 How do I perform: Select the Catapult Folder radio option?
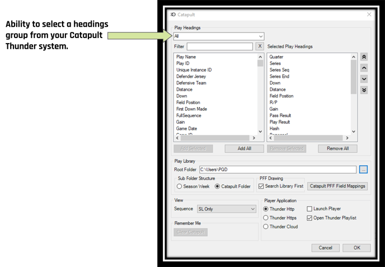[x=233, y=186]
